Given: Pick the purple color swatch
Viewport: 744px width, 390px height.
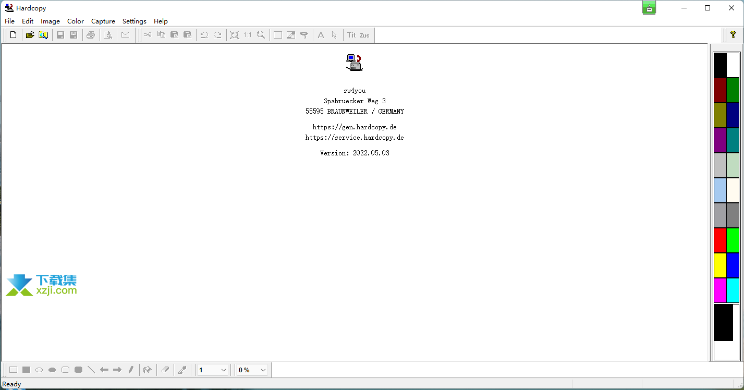Looking at the screenshot, I should (x=720, y=140).
